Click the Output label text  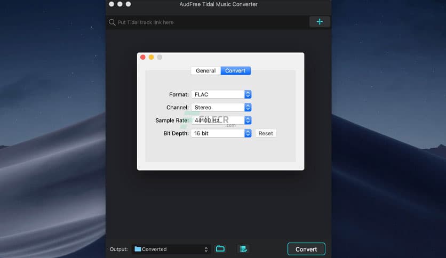(119, 249)
